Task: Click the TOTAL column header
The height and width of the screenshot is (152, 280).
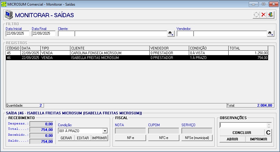Action: coord(248,48)
